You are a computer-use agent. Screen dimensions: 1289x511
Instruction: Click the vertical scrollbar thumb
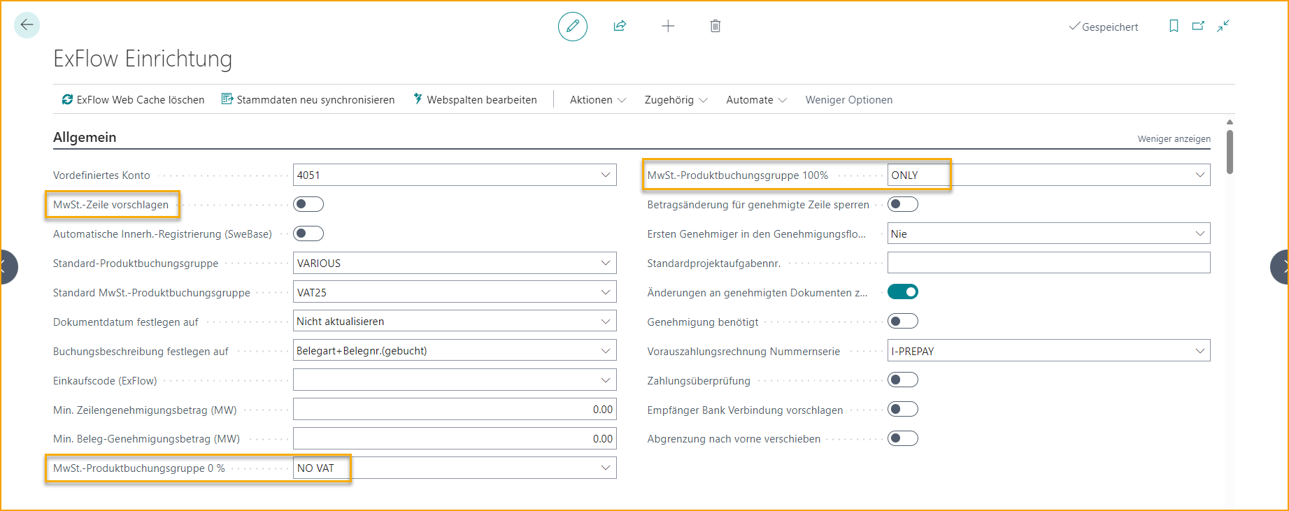point(1230,150)
